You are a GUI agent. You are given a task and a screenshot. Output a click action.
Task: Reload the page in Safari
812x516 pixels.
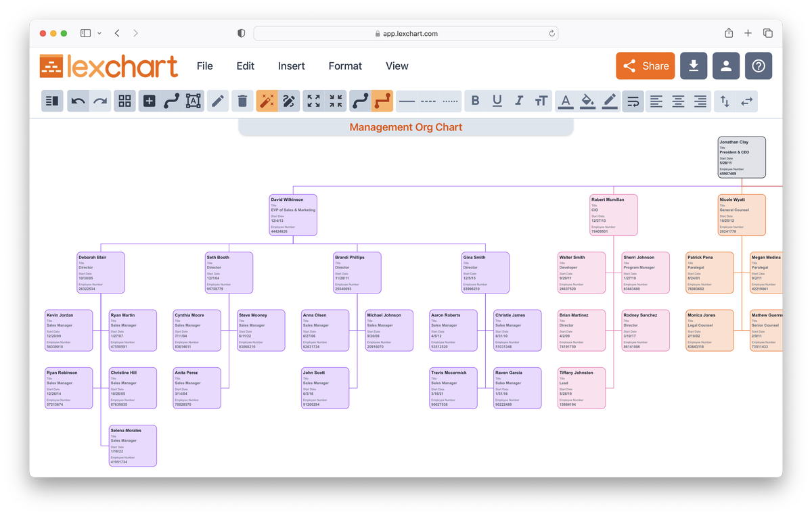[x=552, y=33]
